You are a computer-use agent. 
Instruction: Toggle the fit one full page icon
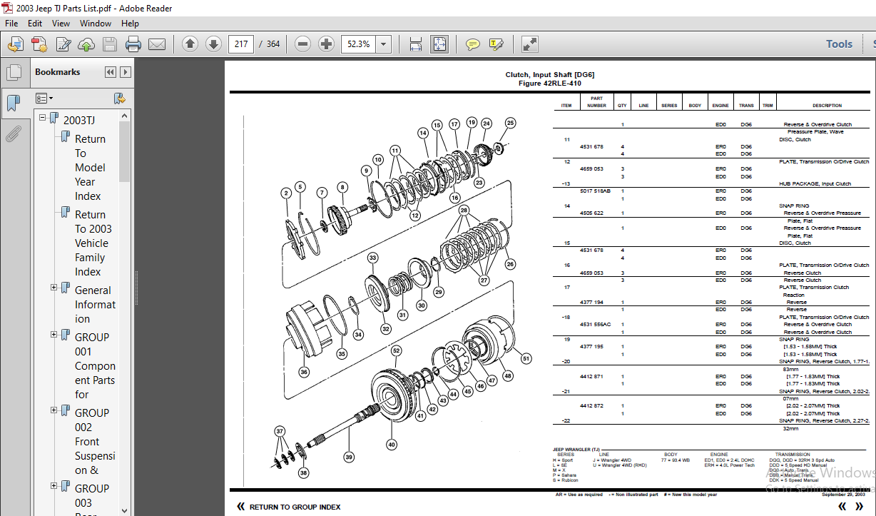point(439,44)
